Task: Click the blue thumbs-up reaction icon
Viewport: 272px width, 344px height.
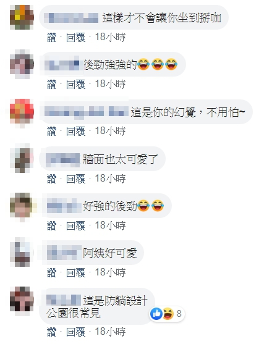Action: pos(156,314)
